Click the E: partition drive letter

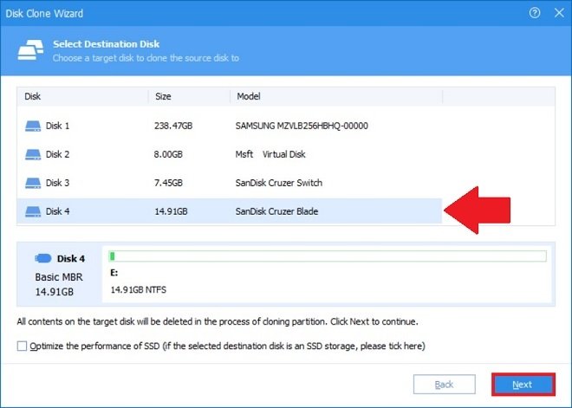pyautogui.click(x=114, y=273)
